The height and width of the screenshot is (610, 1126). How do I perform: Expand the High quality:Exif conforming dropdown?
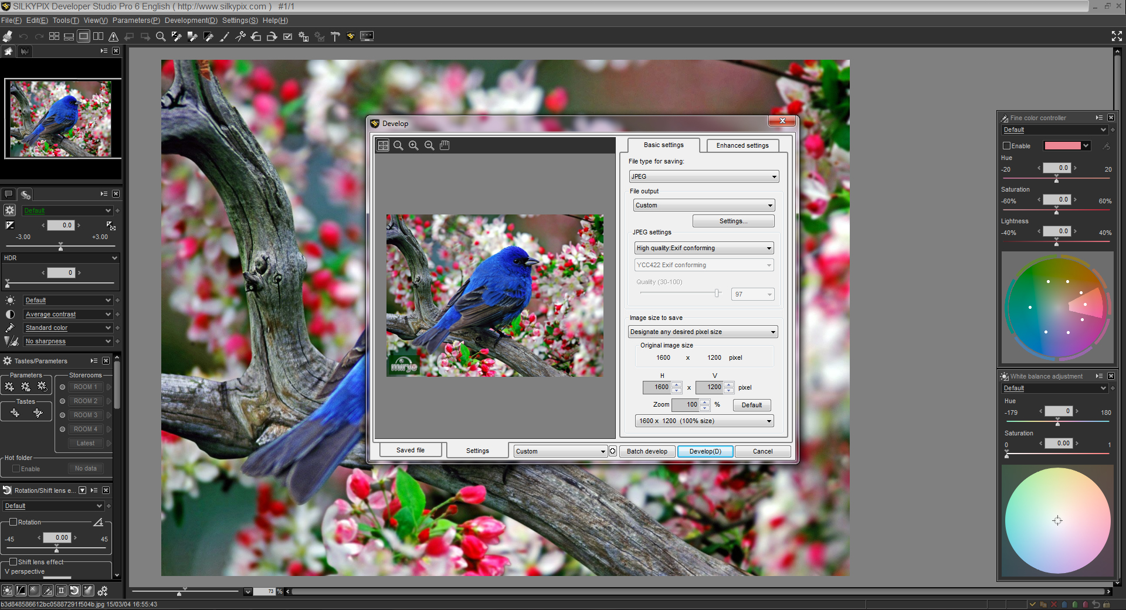(x=703, y=248)
